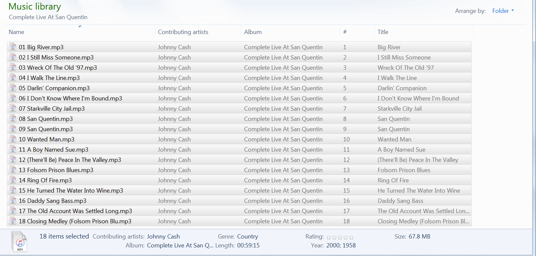This screenshot has width=536, height=256.
Task: Click the Length value 00:59:15
Action: pyautogui.click(x=248, y=245)
